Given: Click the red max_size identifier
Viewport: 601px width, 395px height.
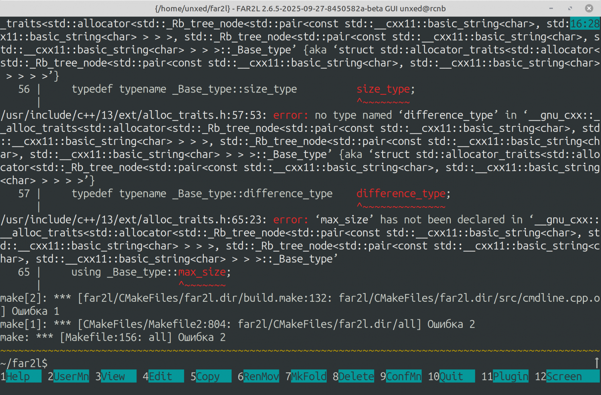Looking at the screenshot, I should point(202,272).
